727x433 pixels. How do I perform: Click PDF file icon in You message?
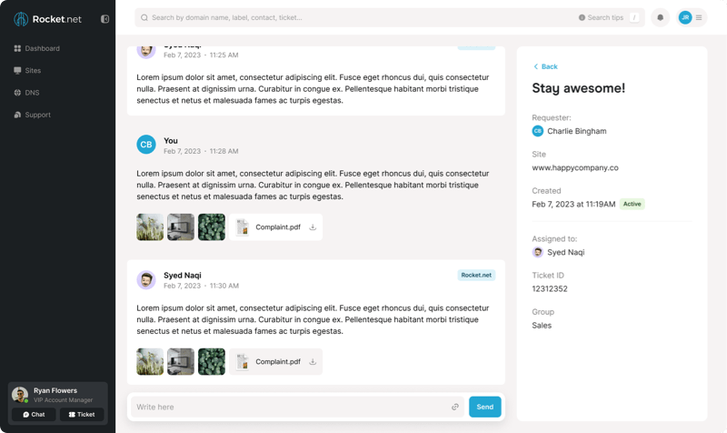pyautogui.click(x=243, y=227)
